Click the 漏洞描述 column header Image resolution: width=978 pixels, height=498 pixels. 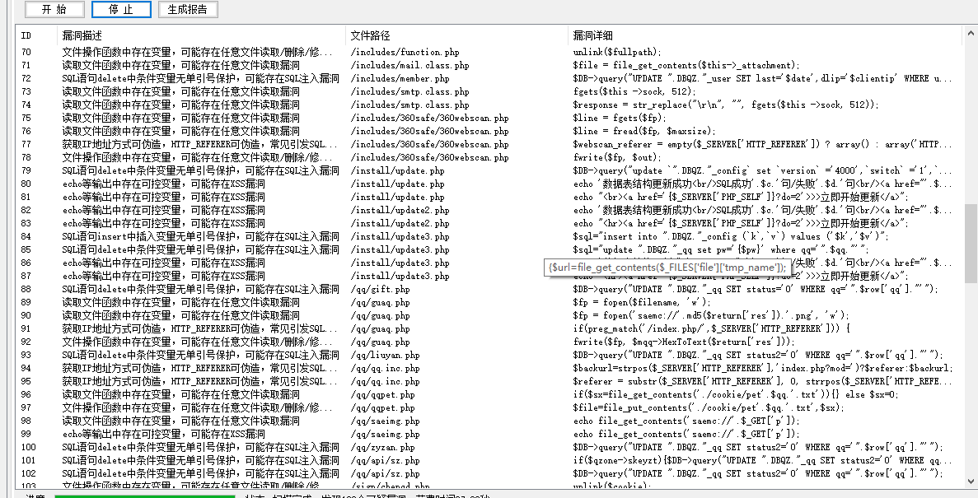[82, 35]
